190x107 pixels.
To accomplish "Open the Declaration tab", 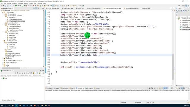I will [x=64, y=88].
